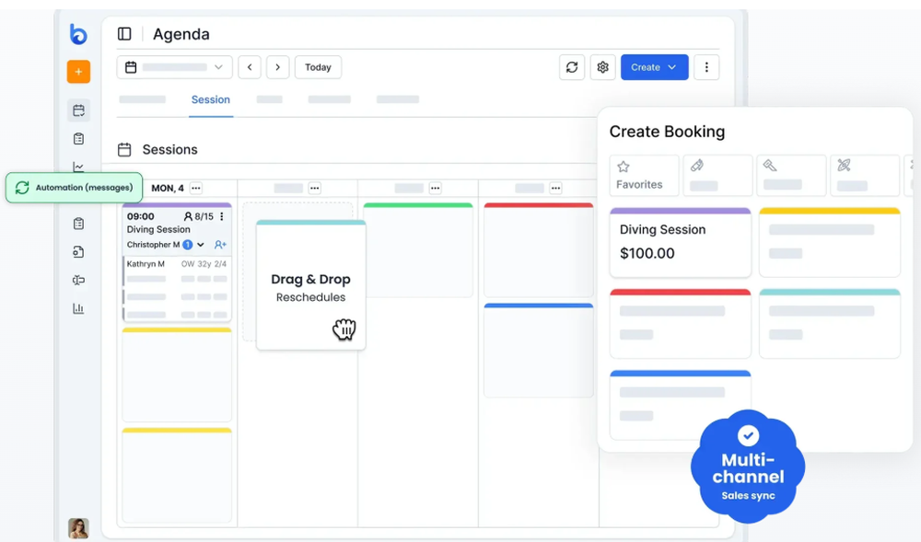Select the Kathryn M participant row

(x=177, y=264)
